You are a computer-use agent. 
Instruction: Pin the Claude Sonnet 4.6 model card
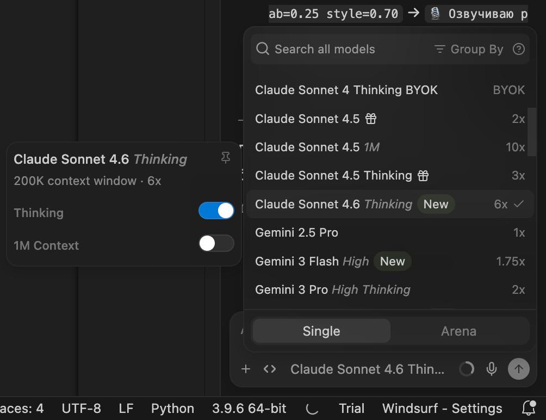pyautogui.click(x=226, y=158)
